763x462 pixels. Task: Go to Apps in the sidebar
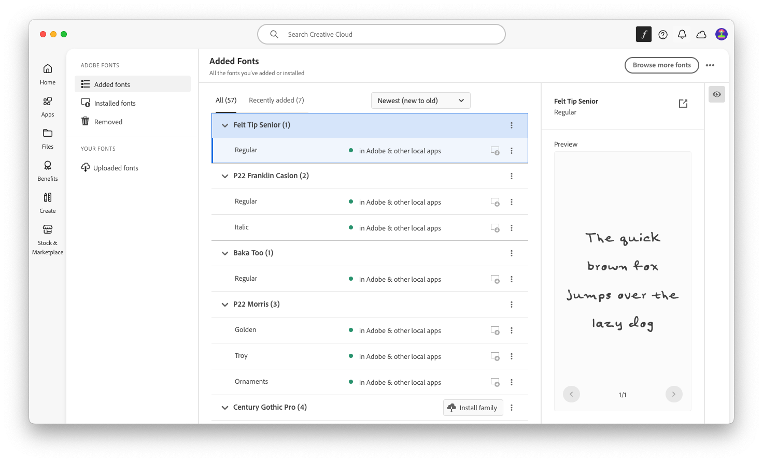pos(48,106)
